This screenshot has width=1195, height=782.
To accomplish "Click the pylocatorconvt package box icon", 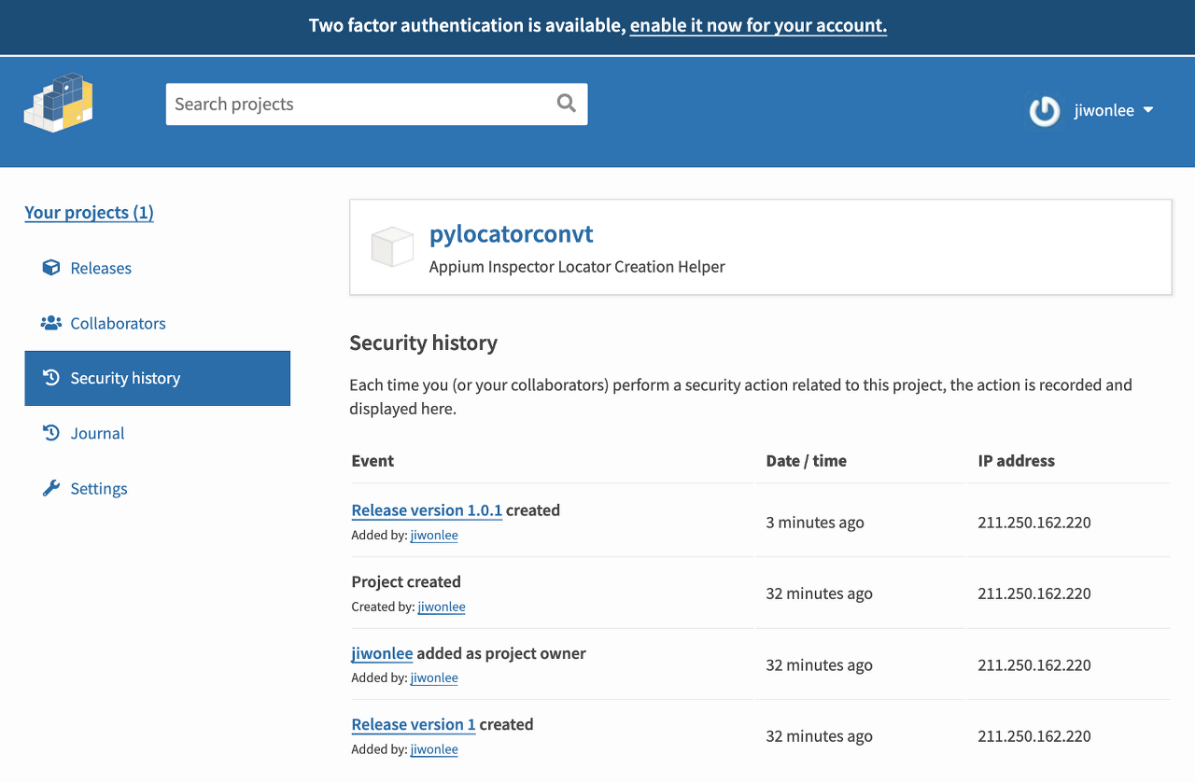I will pos(392,247).
